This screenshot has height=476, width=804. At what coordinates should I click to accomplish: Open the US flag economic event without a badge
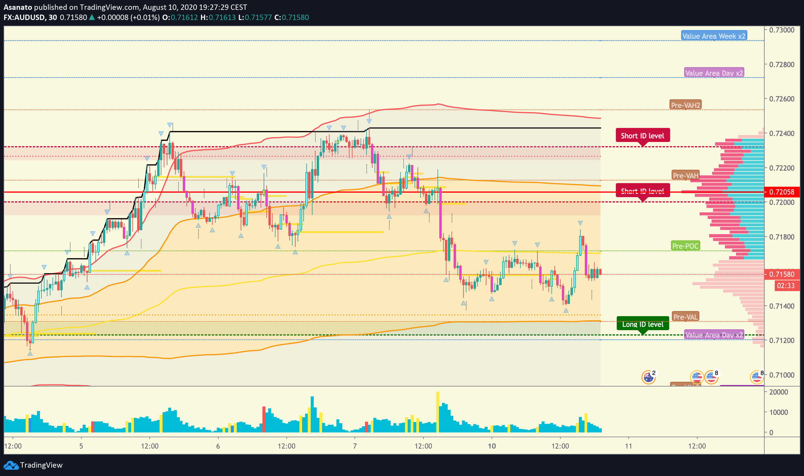coord(697,377)
